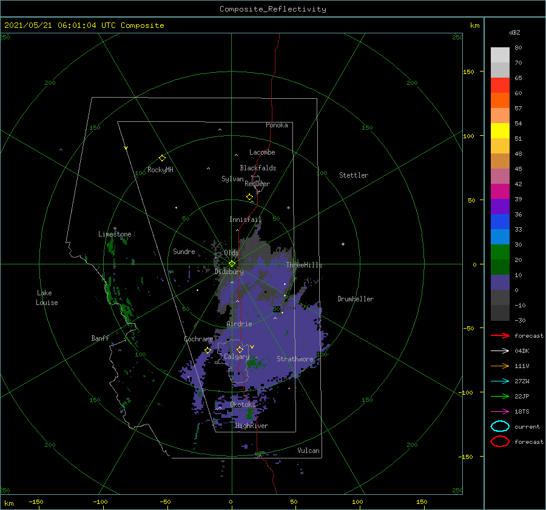Image resolution: width=546 pixels, height=510 pixels.
Task: Click the red forecast ellipse icon
Action: (x=500, y=441)
